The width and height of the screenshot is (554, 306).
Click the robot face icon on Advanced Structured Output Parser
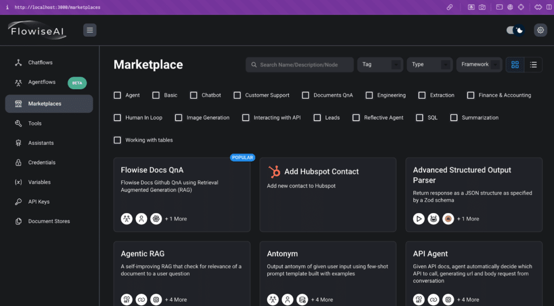[433, 219]
